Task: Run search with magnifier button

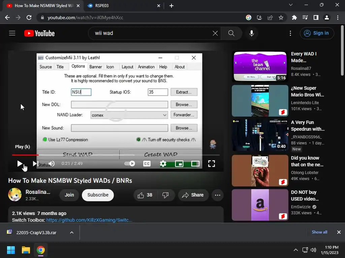Action: point(231,33)
